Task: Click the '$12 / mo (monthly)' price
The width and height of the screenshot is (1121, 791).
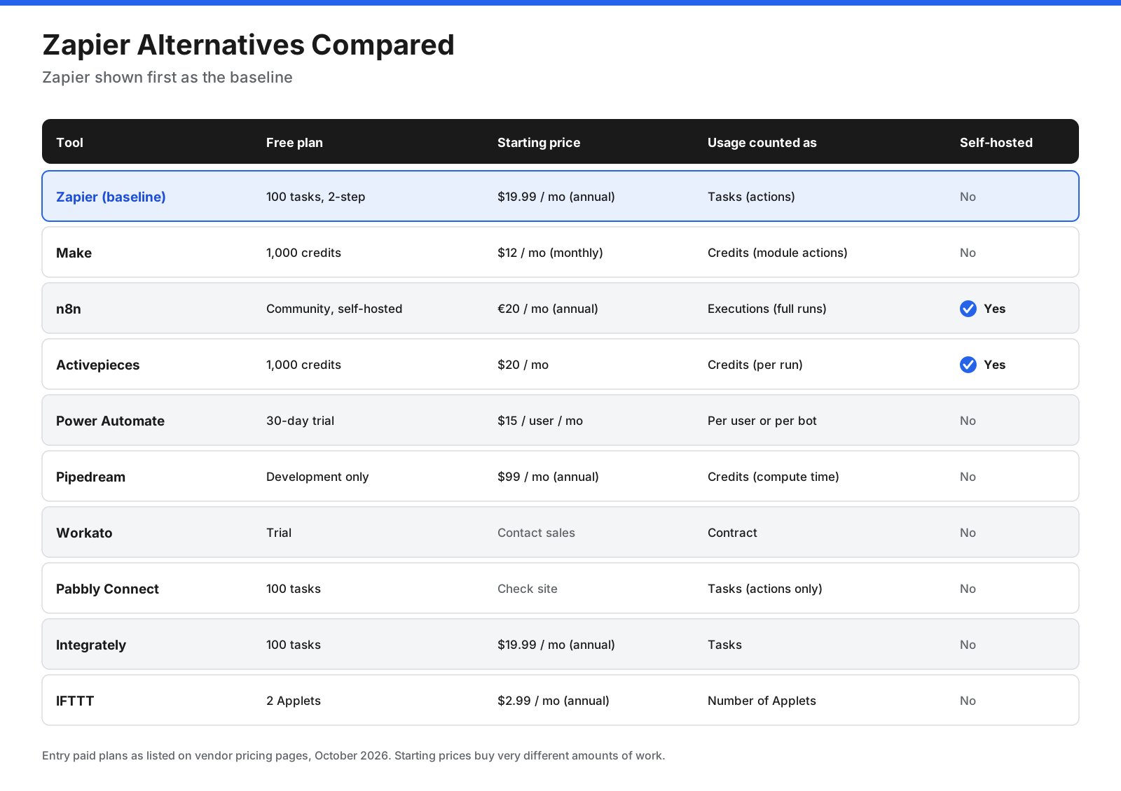Action: (550, 253)
